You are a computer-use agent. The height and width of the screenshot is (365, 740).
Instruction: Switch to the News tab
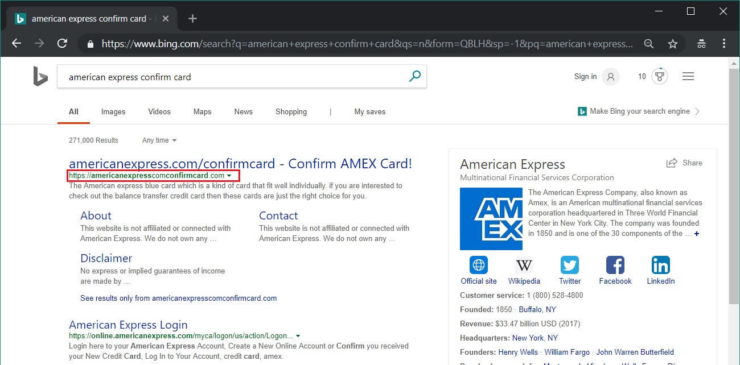point(243,111)
